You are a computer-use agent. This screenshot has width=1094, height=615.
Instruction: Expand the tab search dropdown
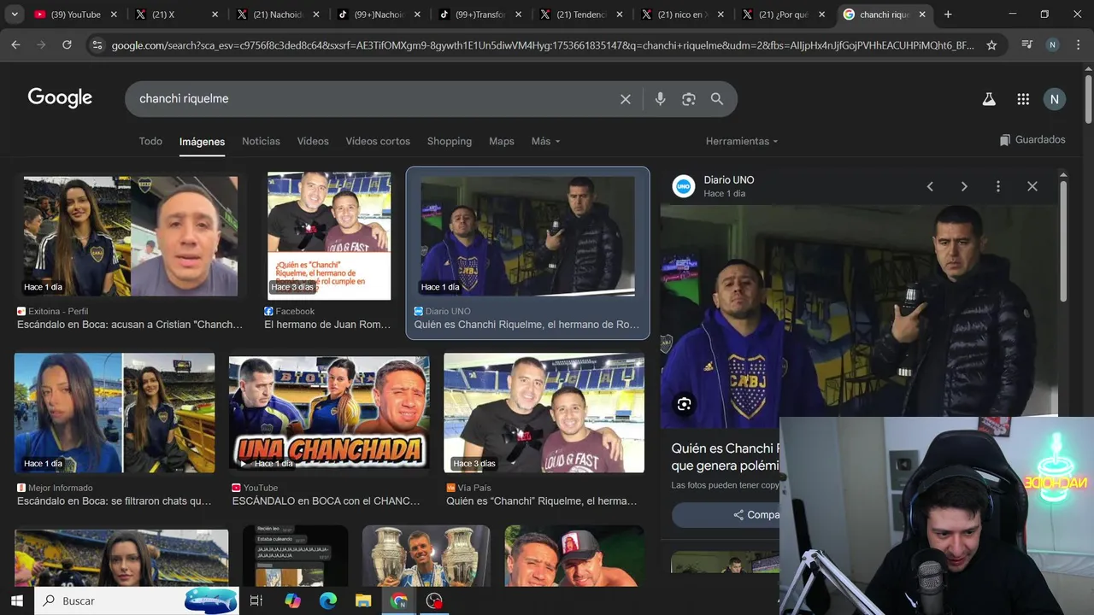(x=15, y=15)
